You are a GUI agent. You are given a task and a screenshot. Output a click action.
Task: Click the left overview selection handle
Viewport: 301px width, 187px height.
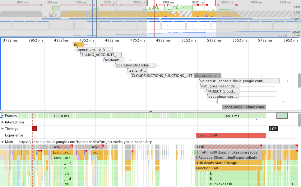pos(147,3)
